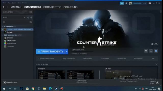The height and width of the screenshot is (91, 163).
Task: Click the Steam taskbar icon
Action: (x=56, y=89)
